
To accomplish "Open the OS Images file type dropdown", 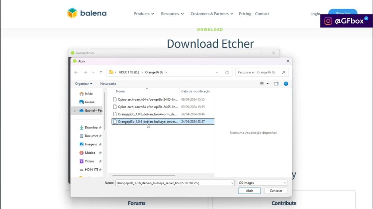I will [x=263, y=183].
